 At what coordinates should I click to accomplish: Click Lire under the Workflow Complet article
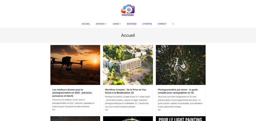106,110
